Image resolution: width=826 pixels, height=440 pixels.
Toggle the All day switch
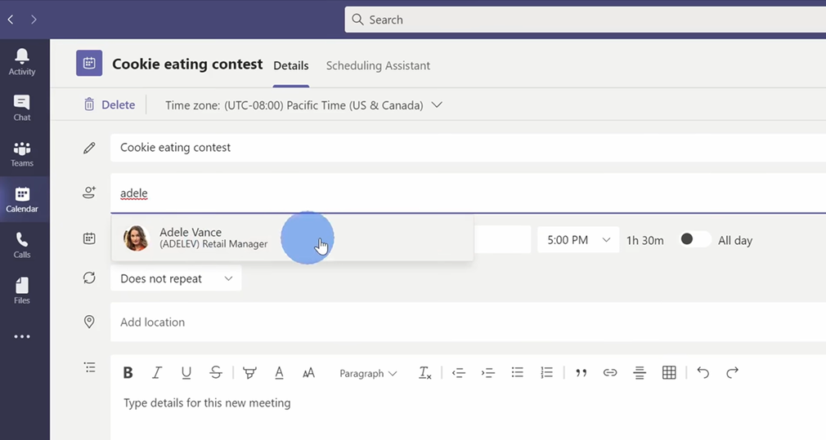(694, 240)
